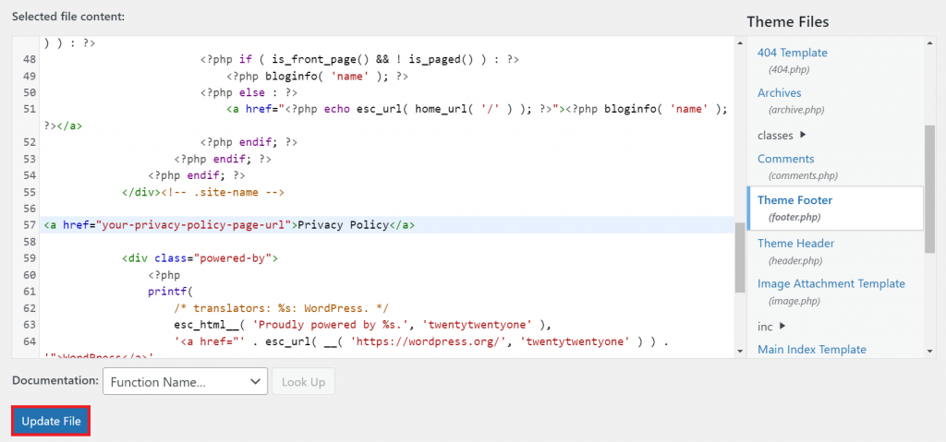Open the Image Attachment Template file

coord(831,283)
